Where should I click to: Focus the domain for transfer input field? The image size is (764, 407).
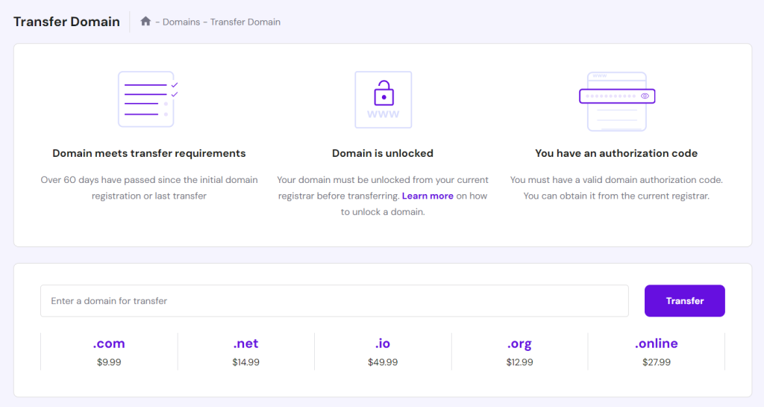[x=334, y=301]
